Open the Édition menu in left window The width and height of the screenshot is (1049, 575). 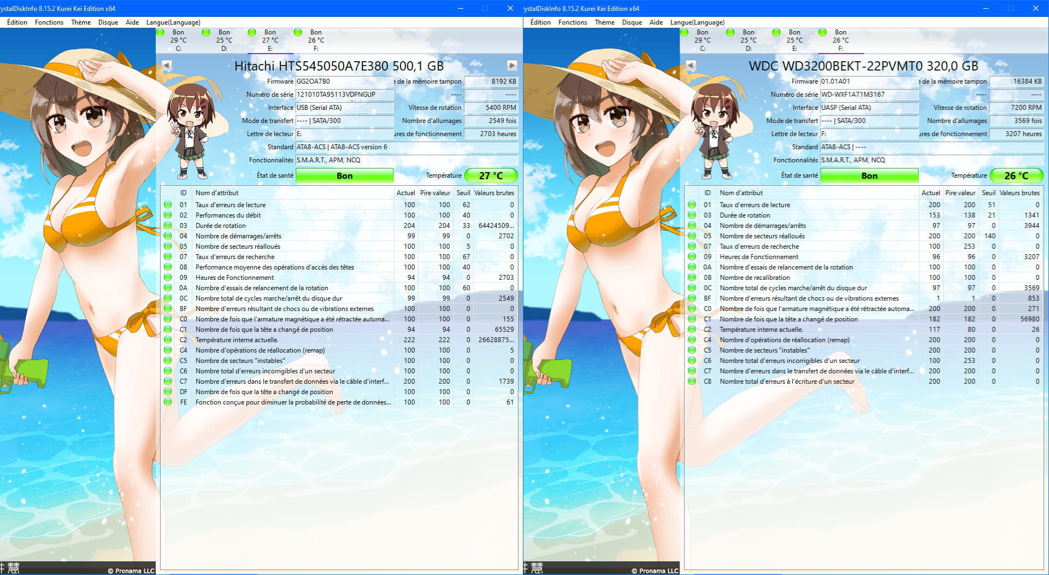pyautogui.click(x=17, y=22)
